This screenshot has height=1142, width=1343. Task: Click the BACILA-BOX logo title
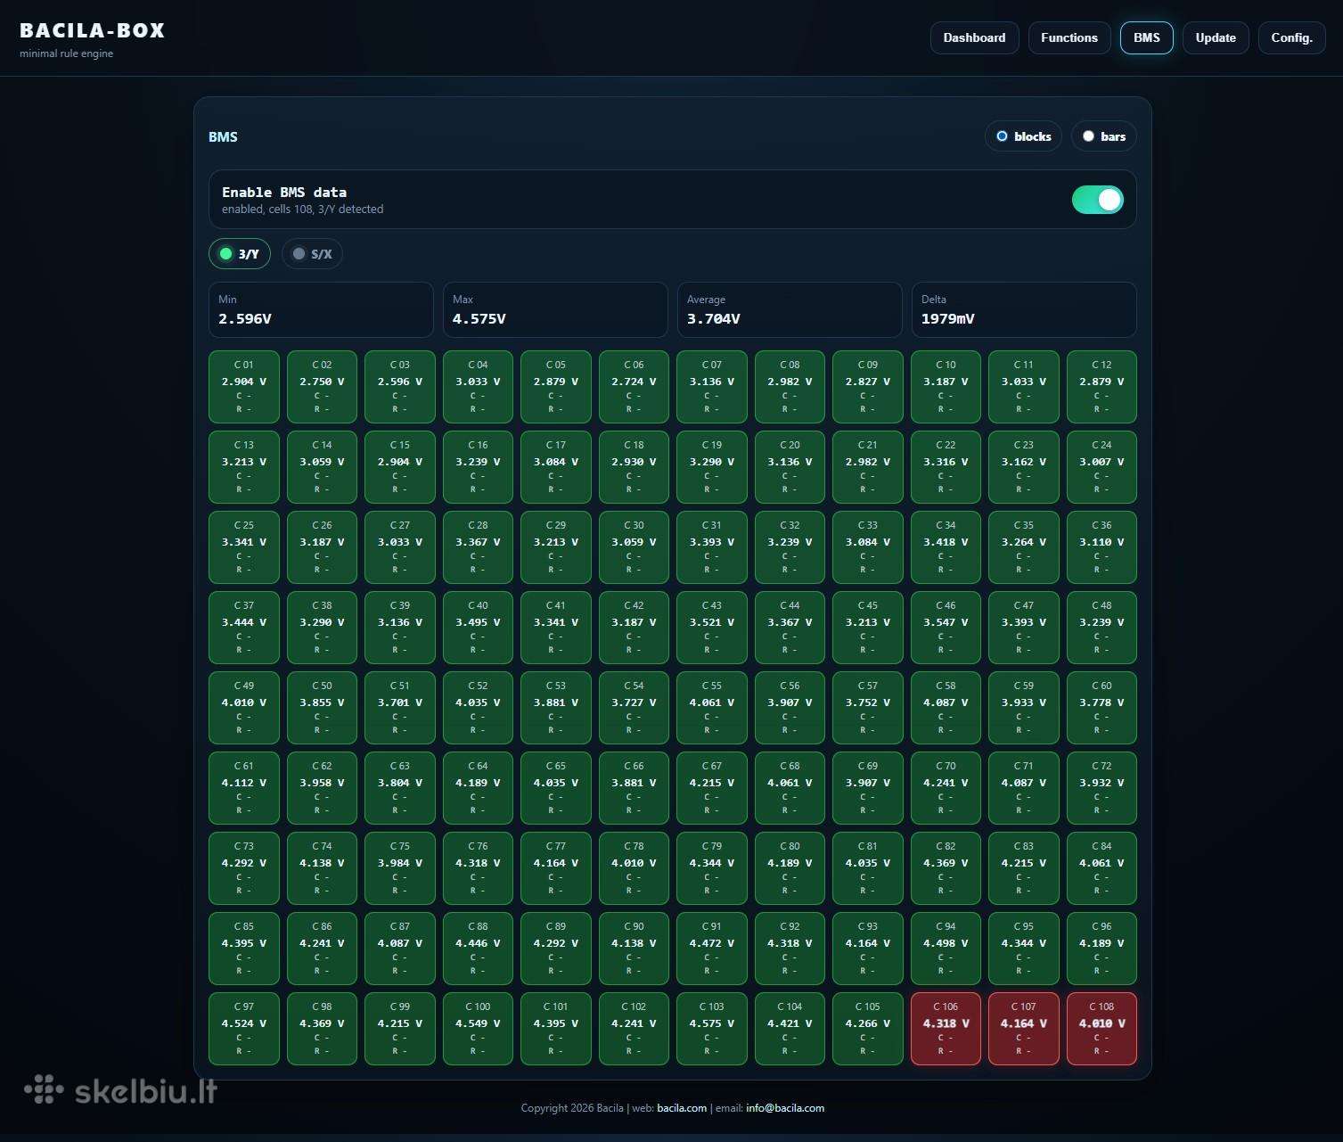(93, 30)
